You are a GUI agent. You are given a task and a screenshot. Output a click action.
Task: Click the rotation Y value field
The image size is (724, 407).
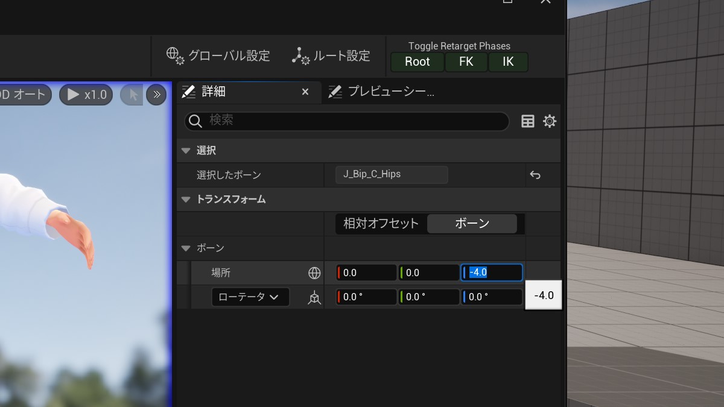pyautogui.click(x=429, y=297)
